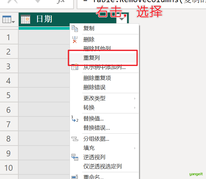Choose 删除重复项 in the context menu
The height and width of the screenshot is (179, 206).
[x=97, y=78]
